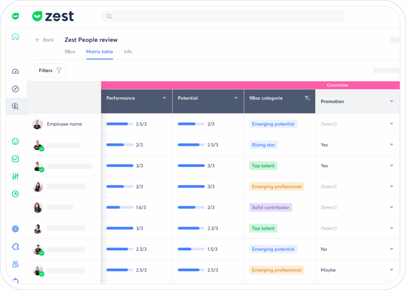Open the blue target icon in sidebar
Image resolution: width=406 pixels, height=290 pixels.
[15, 229]
